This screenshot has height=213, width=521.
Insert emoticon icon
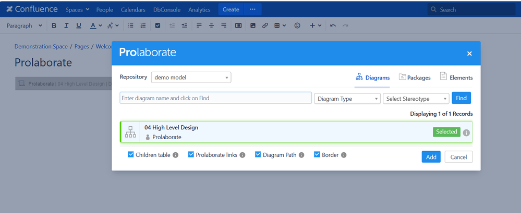tap(297, 25)
